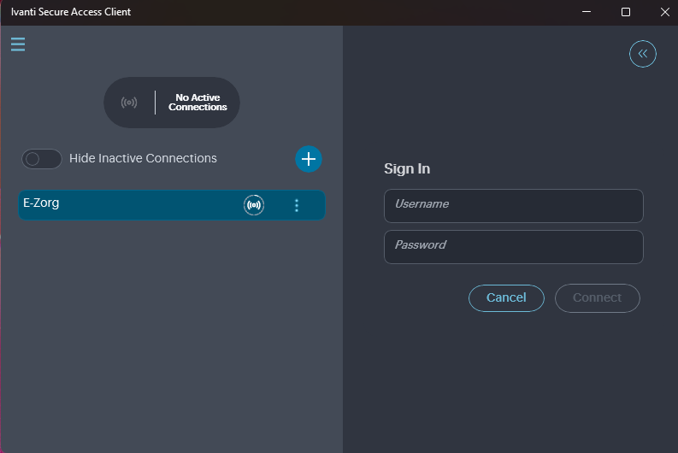Add a new connection with plus icon
Image resolution: width=678 pixels, height=453 pixels.
(309, 159)
